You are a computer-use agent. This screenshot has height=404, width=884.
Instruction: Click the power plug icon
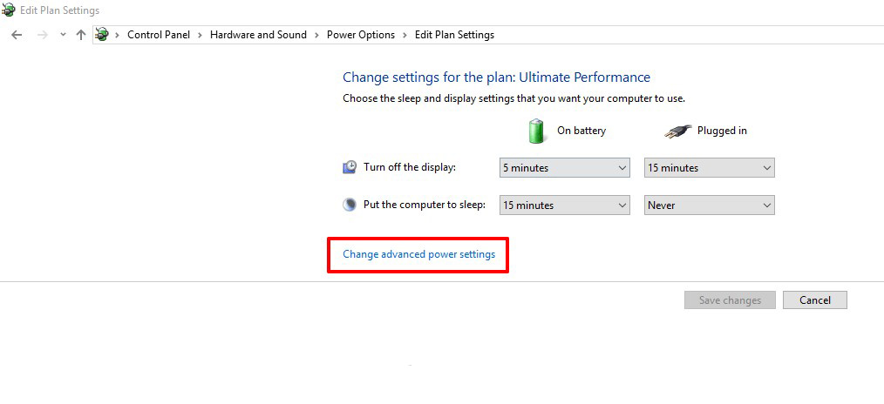[x=677, y=131]
